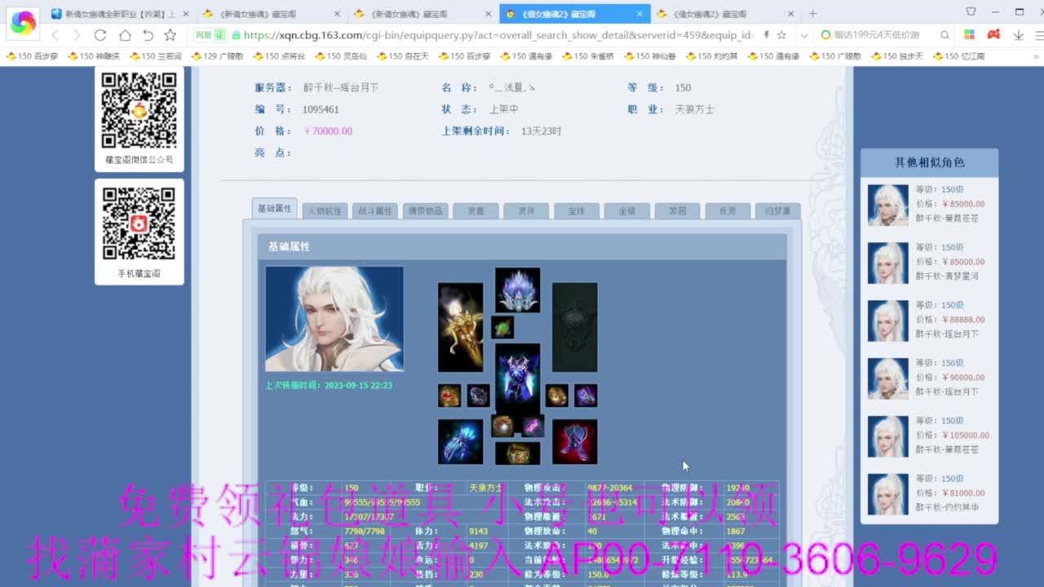
Task: Open similar character priced ¥90000.00
Action: coord(929,377)
